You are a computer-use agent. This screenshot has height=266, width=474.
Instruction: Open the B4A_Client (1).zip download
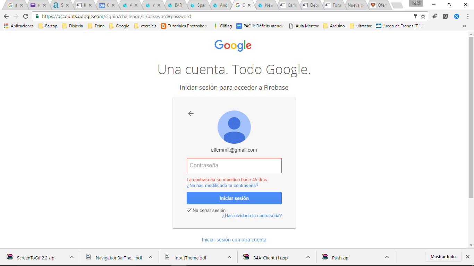[x=265, y=258]
